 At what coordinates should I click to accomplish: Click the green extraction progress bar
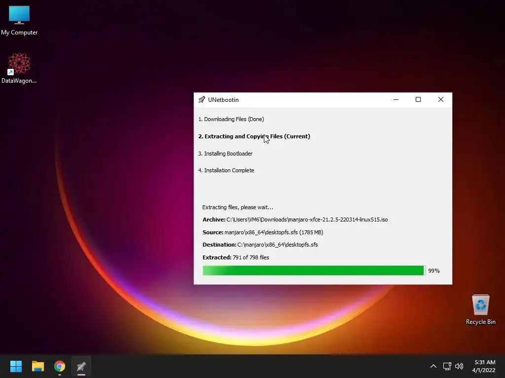tap(314, 271)
